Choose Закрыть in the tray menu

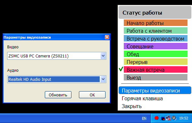coord(155,106)
